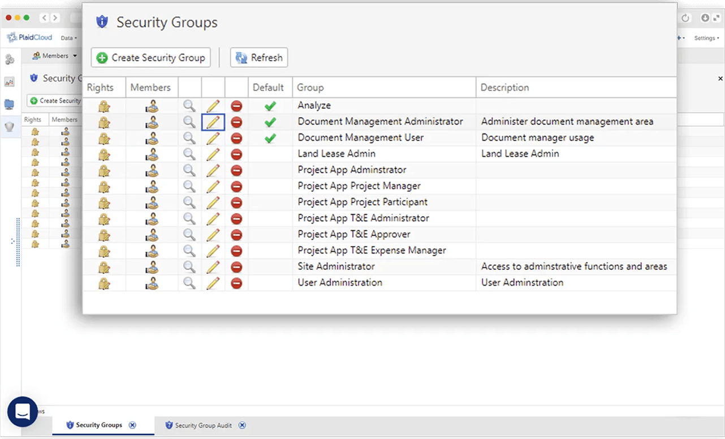Screen dimensions: 725x439
Task: Open rights for Project App T&E Expense Manager
Action: coord(104,251)
